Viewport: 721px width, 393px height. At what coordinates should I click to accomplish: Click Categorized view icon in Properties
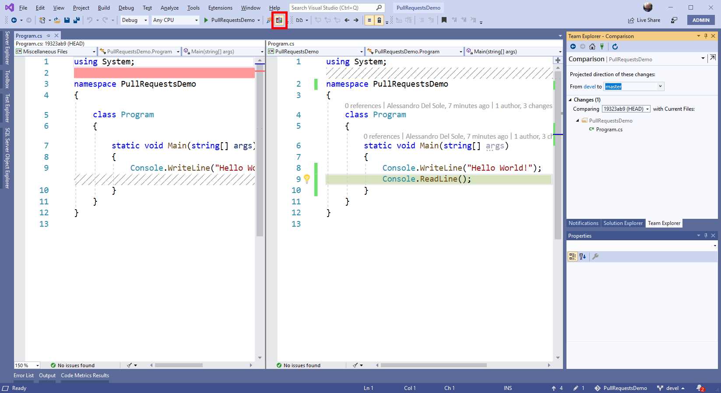pos(573,256)
